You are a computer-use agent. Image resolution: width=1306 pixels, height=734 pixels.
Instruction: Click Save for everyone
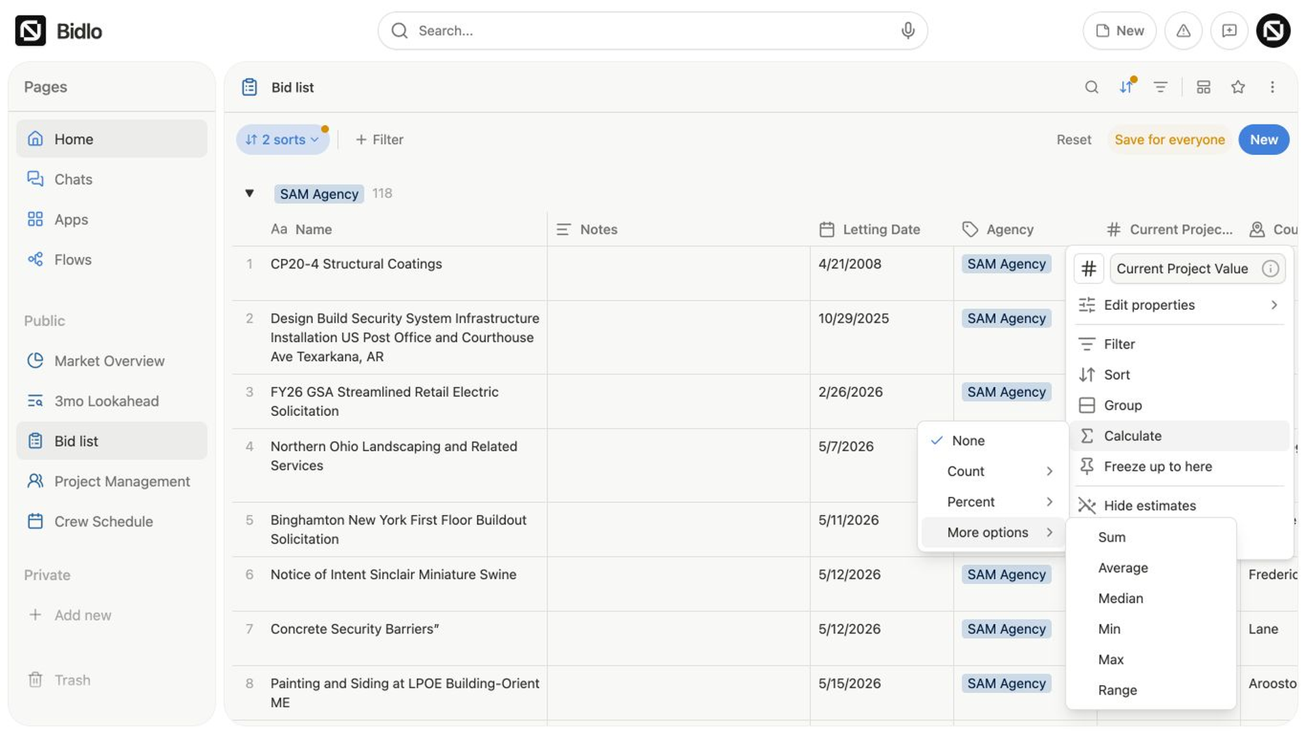[1169, 139]
